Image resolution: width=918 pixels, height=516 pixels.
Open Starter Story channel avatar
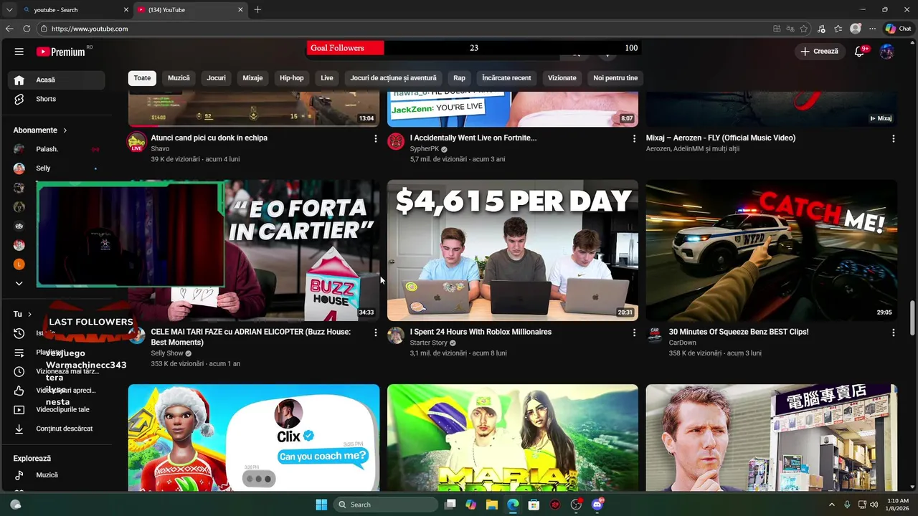(396, 335)
